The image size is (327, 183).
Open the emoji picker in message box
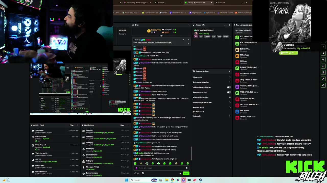click(187, 168)
